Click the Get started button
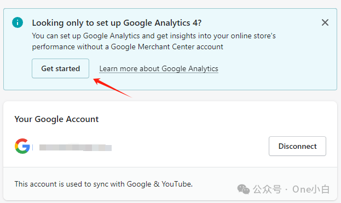This screenshot has height=203, width=341. click(60, 68)
